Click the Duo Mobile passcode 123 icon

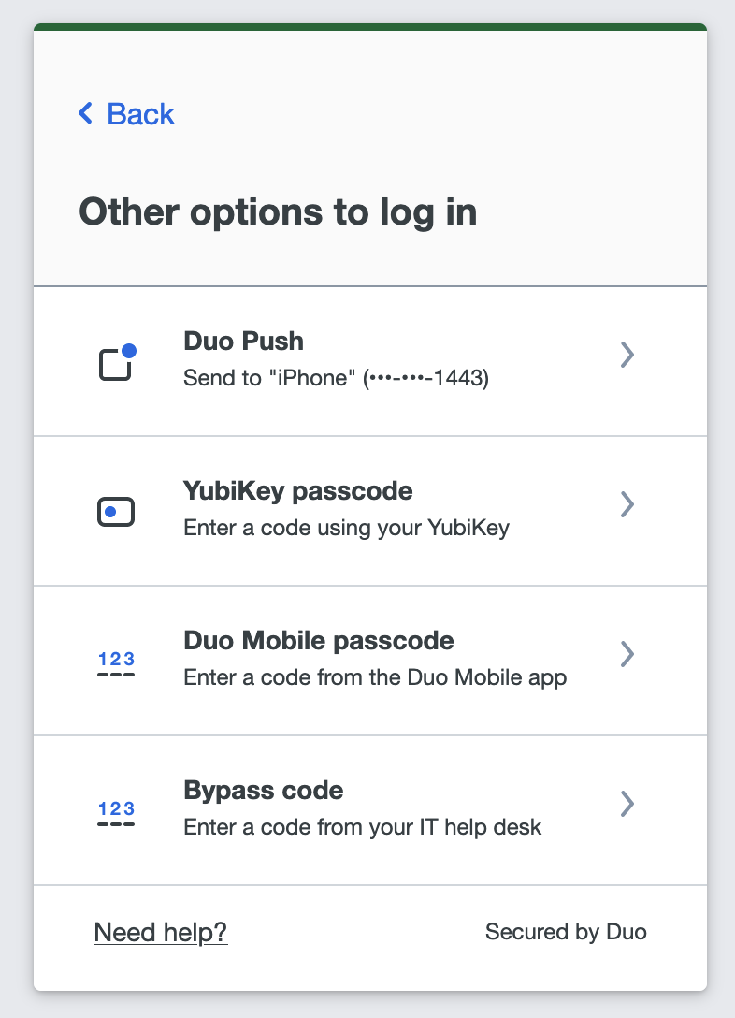[x=117, y=662]
